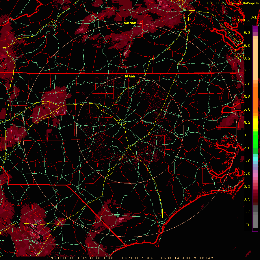Click the cyan segment of the color bar
The height and width of the screenshot is (260, 260).
point(255,159)
